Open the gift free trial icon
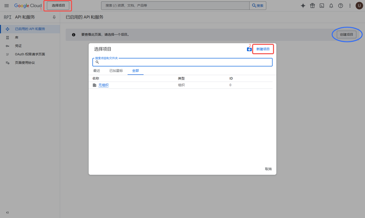The width and height of the screenshot is (365, 218). click(x=313, y=6)
